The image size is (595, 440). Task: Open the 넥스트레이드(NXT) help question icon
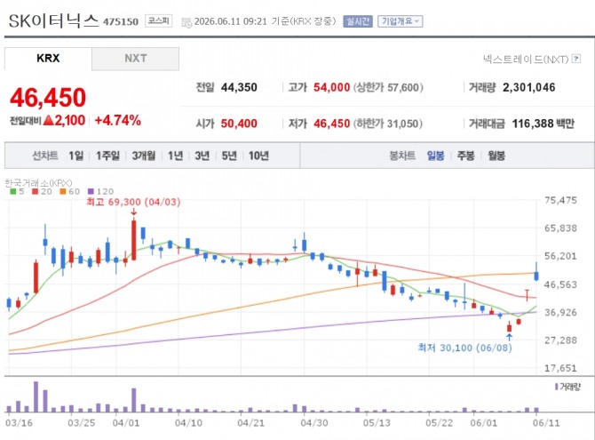coord(576,59)
